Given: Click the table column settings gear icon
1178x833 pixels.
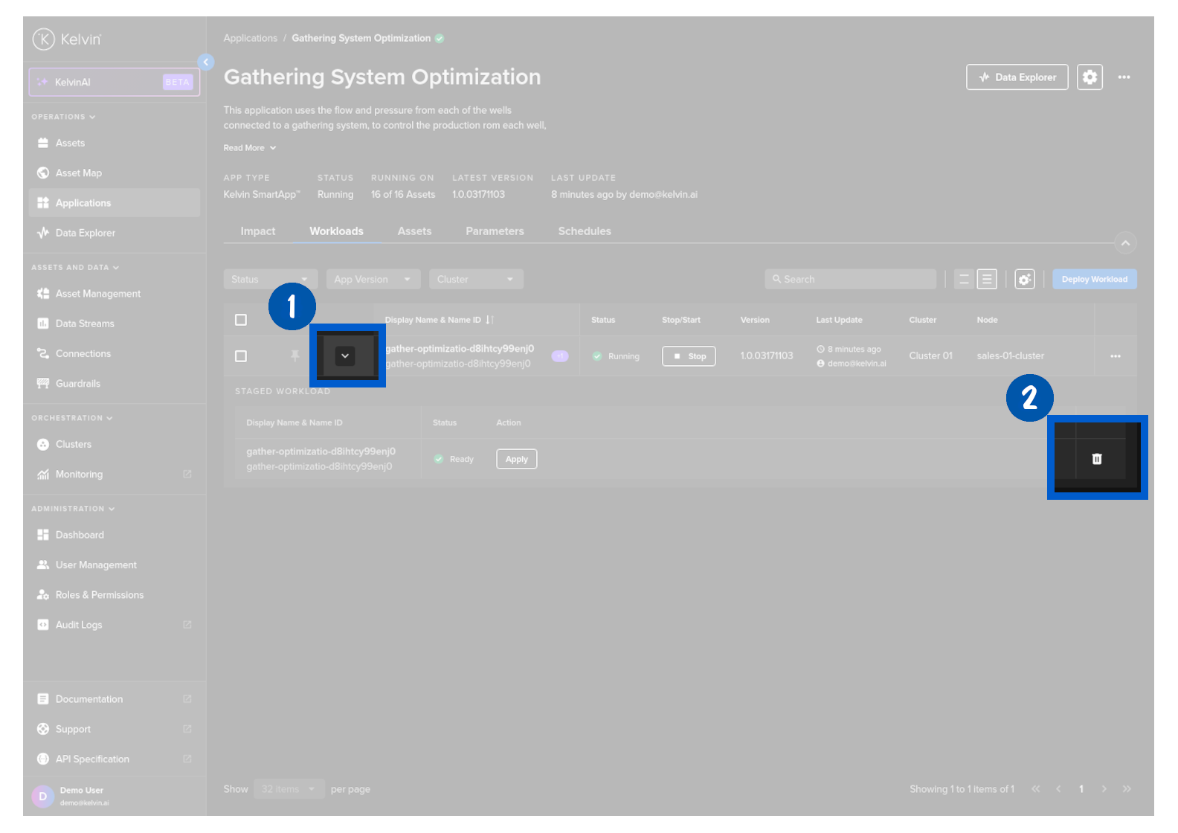Looking at the screenshot, I should tap(1025, 280).
